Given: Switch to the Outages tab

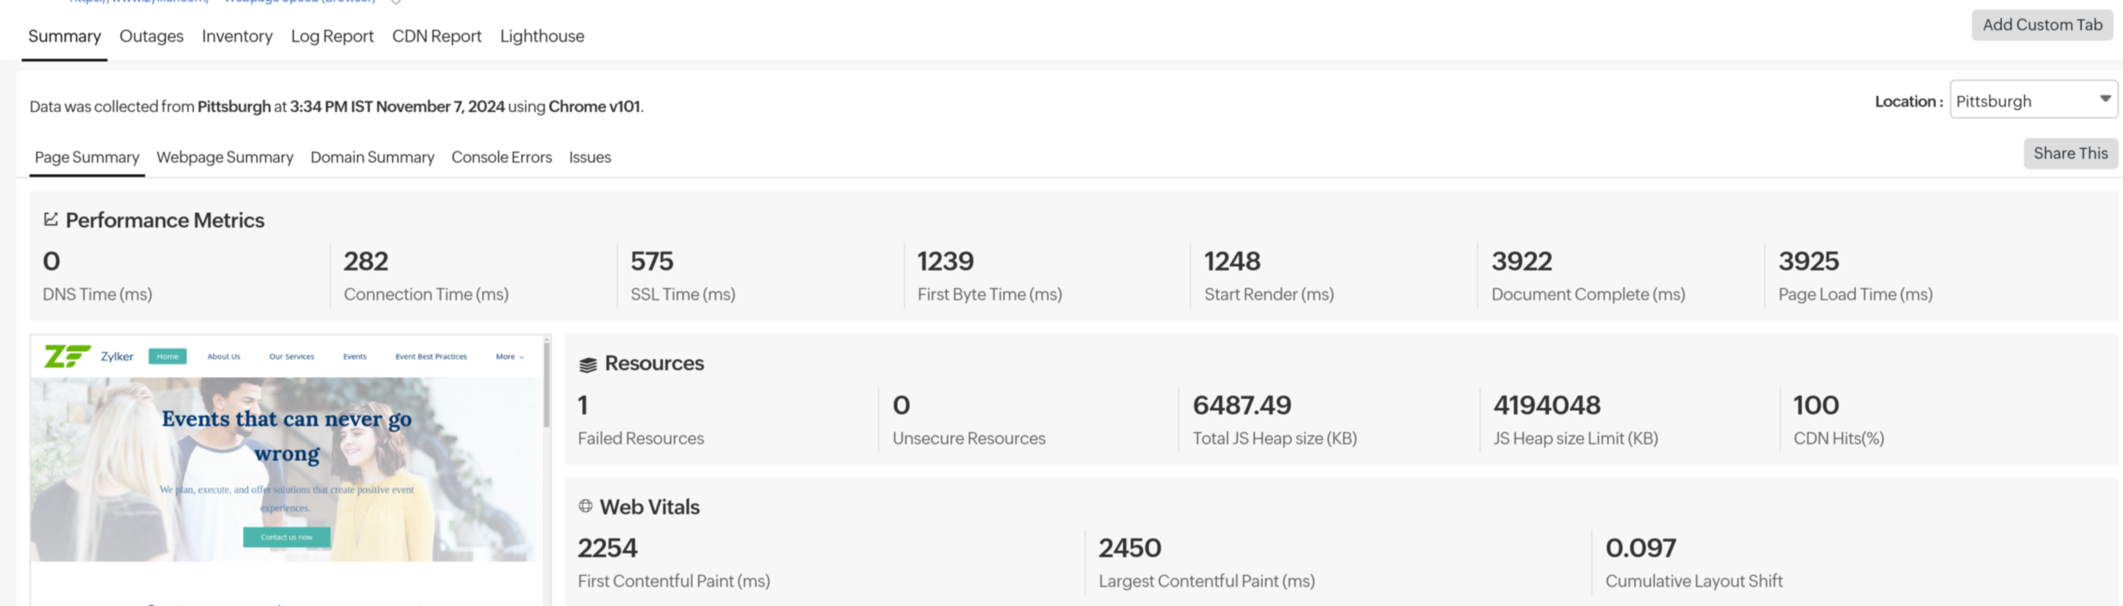Looking at the screenshot, I should pyautogui.click(x=151, y=36).
